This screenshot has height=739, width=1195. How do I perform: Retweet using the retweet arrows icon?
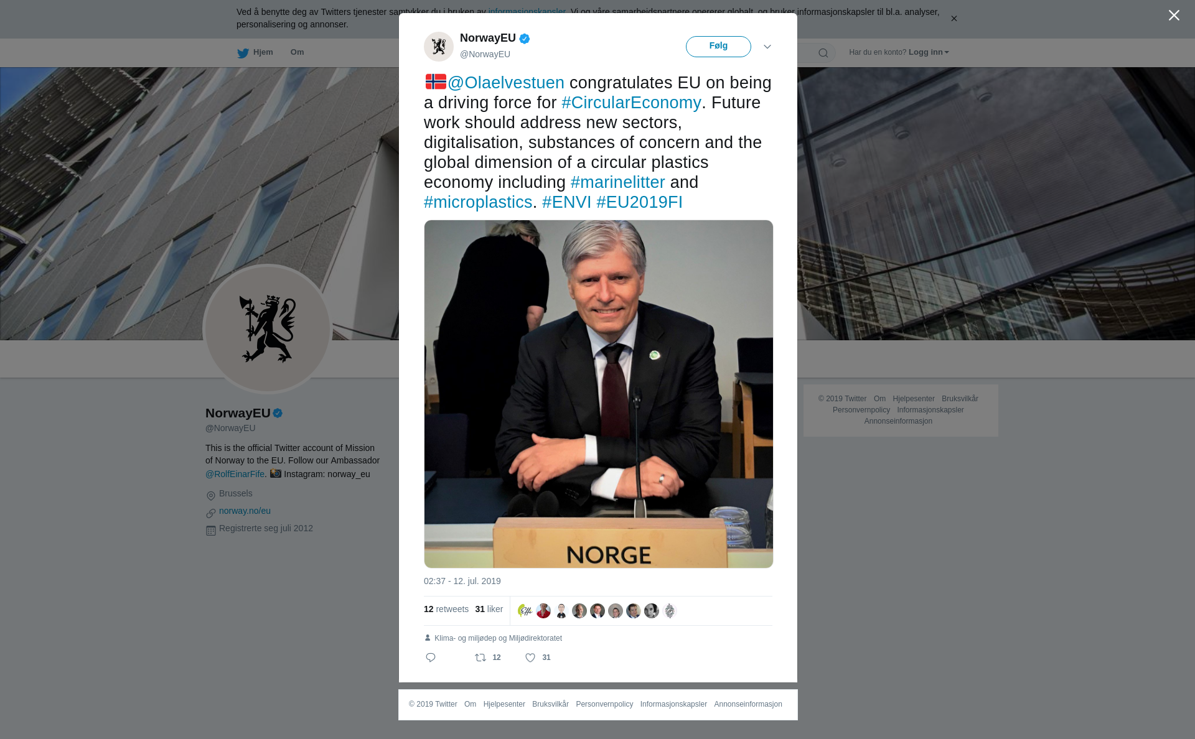point(480,658)
